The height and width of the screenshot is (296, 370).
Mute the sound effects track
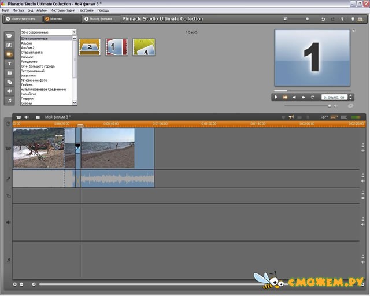click(x=363, y=224)
